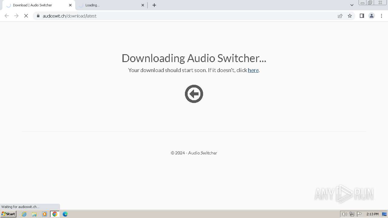
Task: Share this page icon in address bar
Action: pyautogui.click(x=340, y=16)
